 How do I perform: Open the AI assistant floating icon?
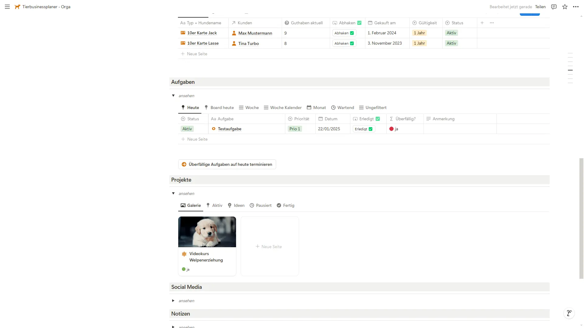(x=569, y=313)
